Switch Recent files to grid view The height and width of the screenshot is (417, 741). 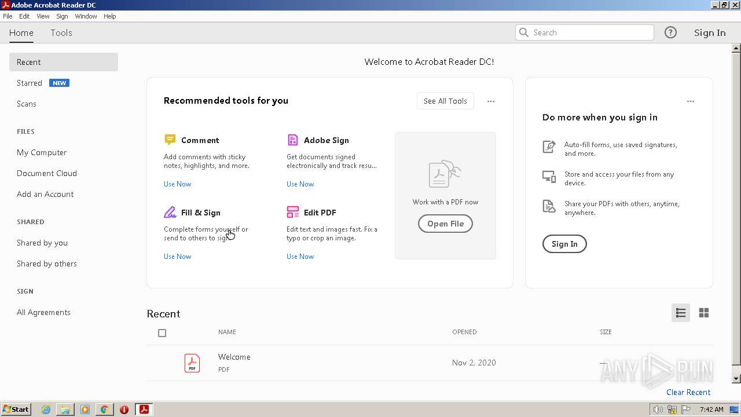(704, 313)
